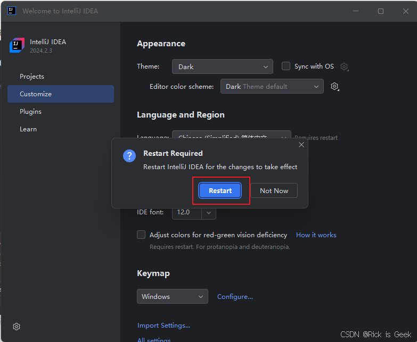
Task: Close the Restart Required dialog
Action: click(301, 145)
